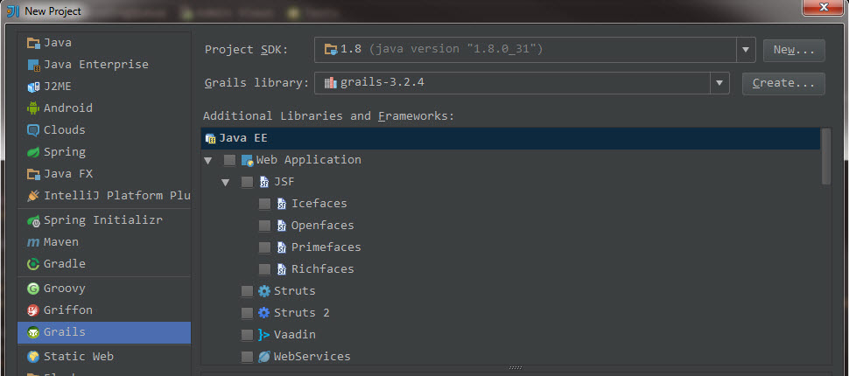849x376 pixels.
Task: Click the splitter grip below frameworks list
Action: (x=516, y=368)
